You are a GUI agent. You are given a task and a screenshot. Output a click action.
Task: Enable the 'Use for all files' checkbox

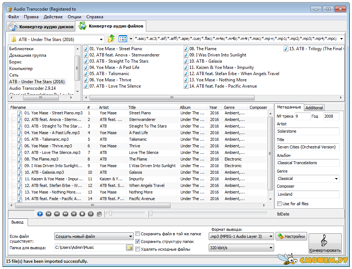[x=280, y=204]
